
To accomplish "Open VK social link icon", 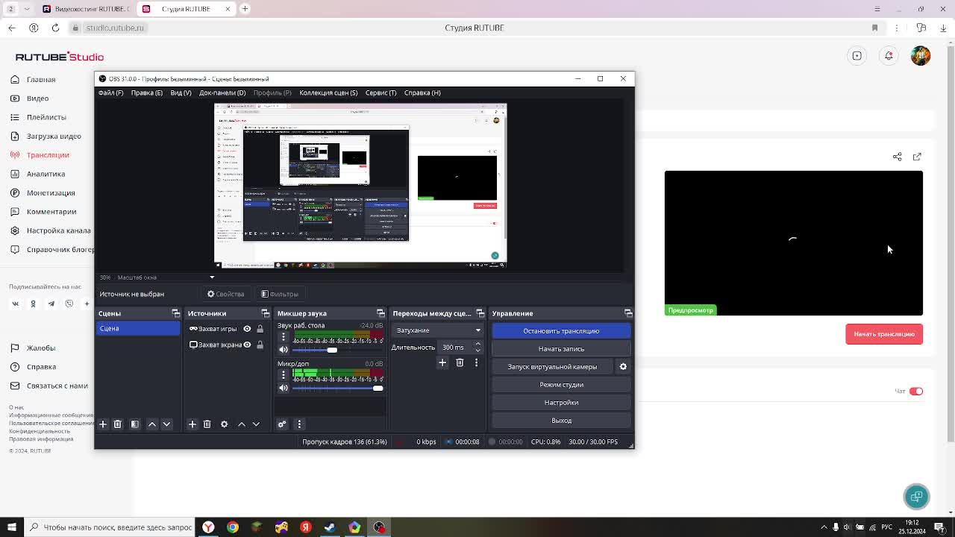I will [x=15, y=304].
